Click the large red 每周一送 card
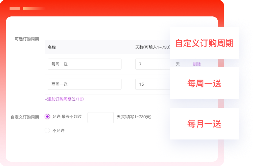The width and height of the screenshot is (253, 166). [204, 84]
